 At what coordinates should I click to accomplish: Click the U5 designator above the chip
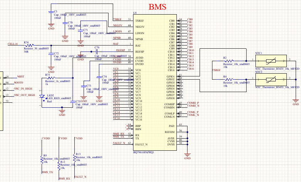point(135,13)
